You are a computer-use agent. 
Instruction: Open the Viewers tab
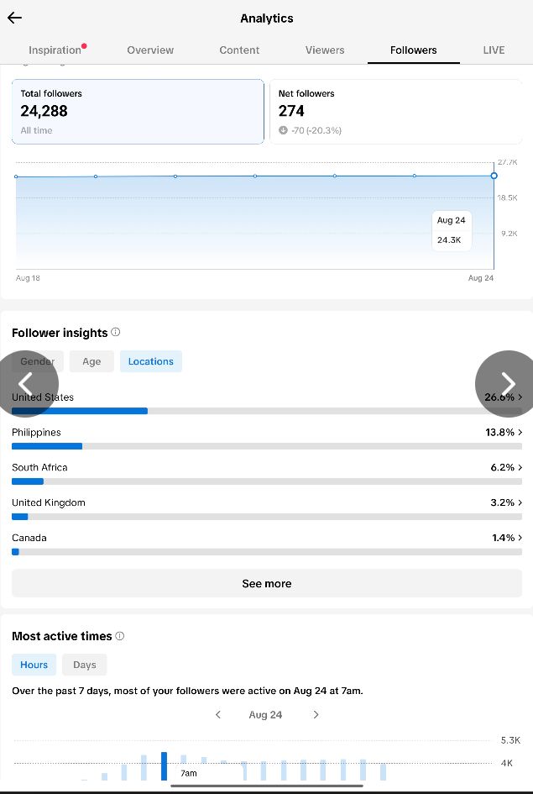325,50
